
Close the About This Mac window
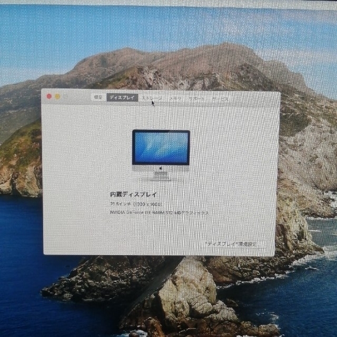tap(49, 96)
